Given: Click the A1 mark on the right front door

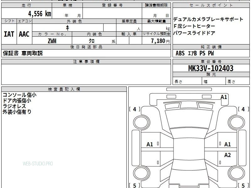Looking at the screenshot, I should tap(227, 144).
